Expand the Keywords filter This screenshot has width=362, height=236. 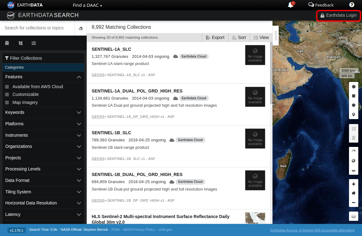coord(43,112)
